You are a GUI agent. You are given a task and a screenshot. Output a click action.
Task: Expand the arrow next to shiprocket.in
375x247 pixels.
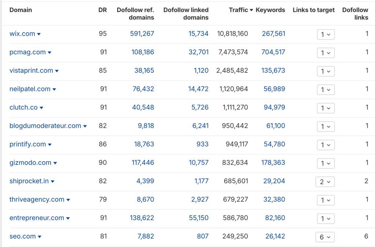[x=53, y=181]
